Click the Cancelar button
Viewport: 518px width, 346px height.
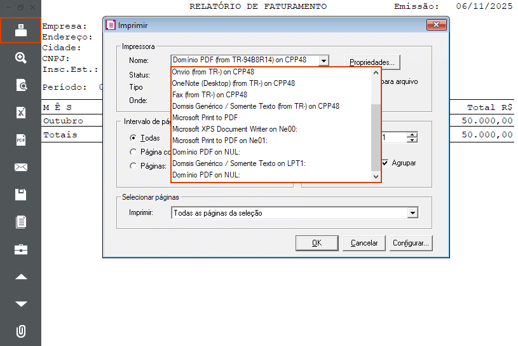[x=364, y=243]
